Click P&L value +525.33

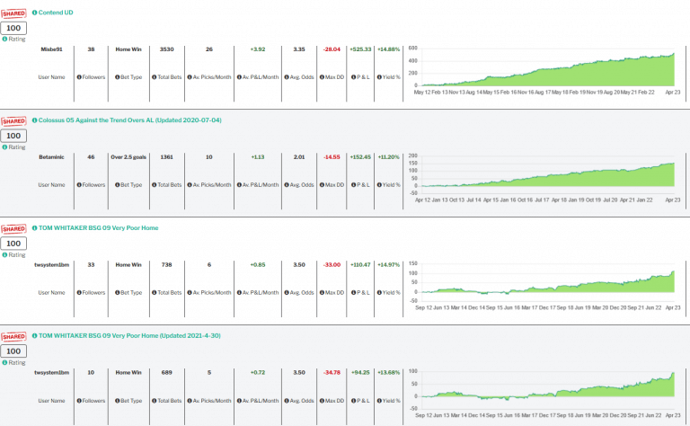pos(360,49)
